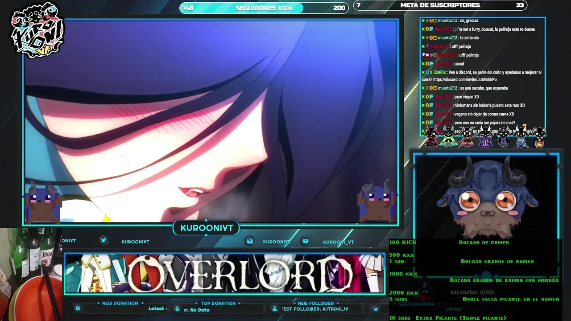Click the "NEW DONATION" heading

[120, 303]
